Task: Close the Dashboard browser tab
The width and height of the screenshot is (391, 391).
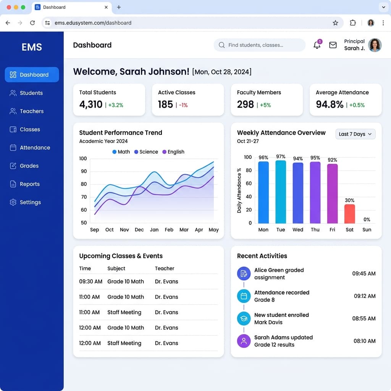Action: point(106,7)
